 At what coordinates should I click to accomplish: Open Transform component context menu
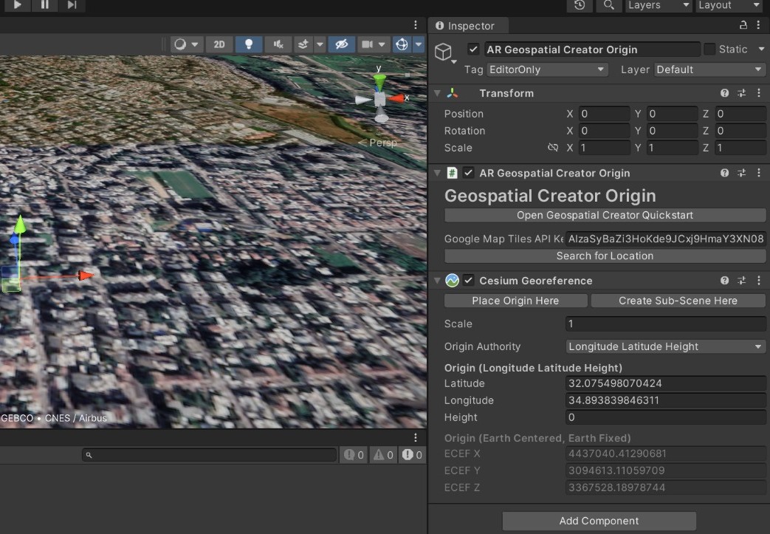coord(759,93)
